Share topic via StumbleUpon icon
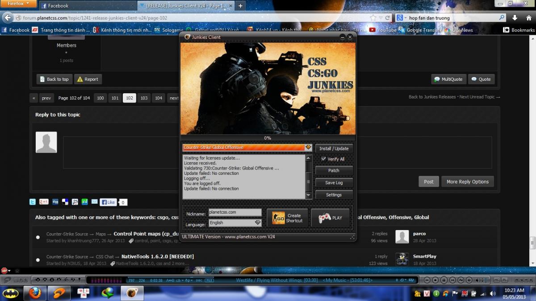This screenshot has height=301, width=536. pyautogui.click(x=84, y=202)
